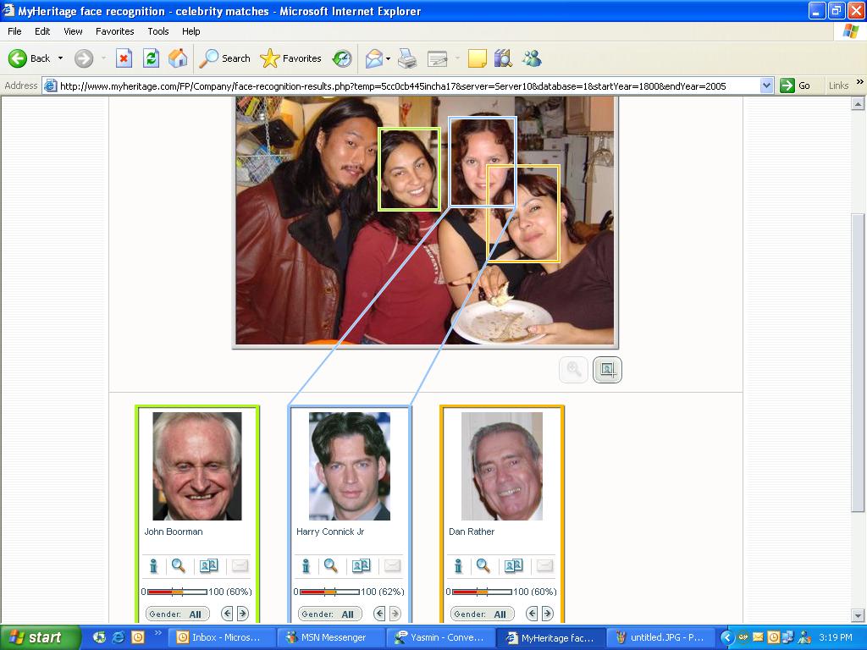Image resolution: width=867 pixels, height=650 pixels.
Task: Open the Tools menu
Action: pos(158,31)
